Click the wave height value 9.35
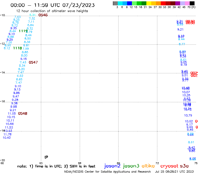Viewport: 198px width, 174px height. [14, 28]
